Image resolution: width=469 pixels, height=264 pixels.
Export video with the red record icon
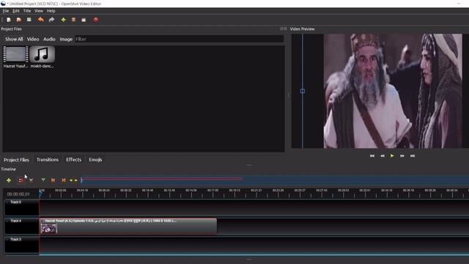[x=96, y=20]
